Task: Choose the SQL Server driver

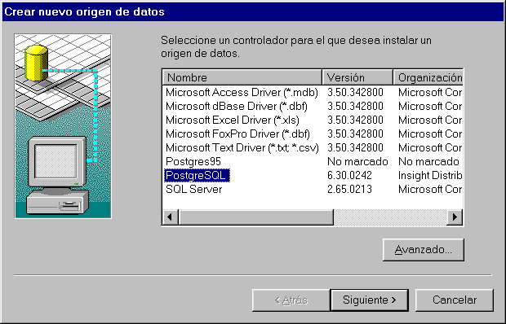Action: point(194,189)
